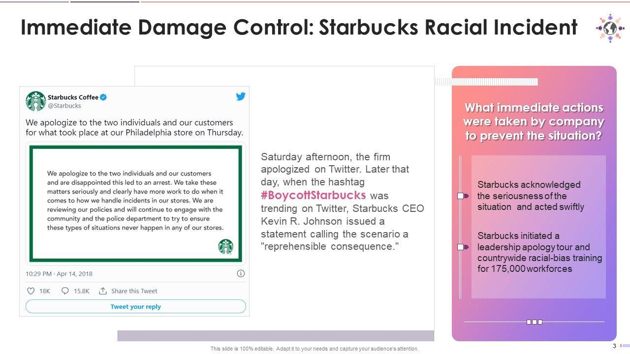
Task: Click the small Starbucks logo in apology image
Action: (226, 247)
